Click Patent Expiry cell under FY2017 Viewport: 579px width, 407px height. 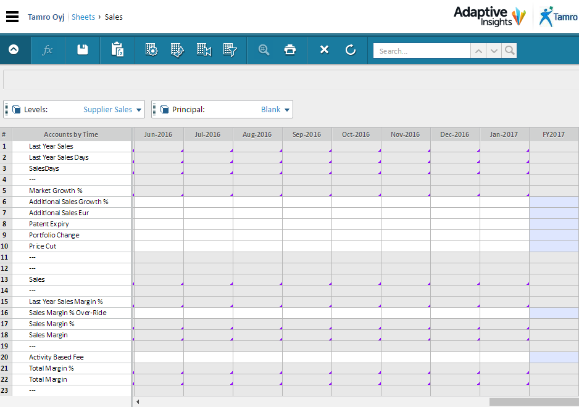click(x=554, y=224)
